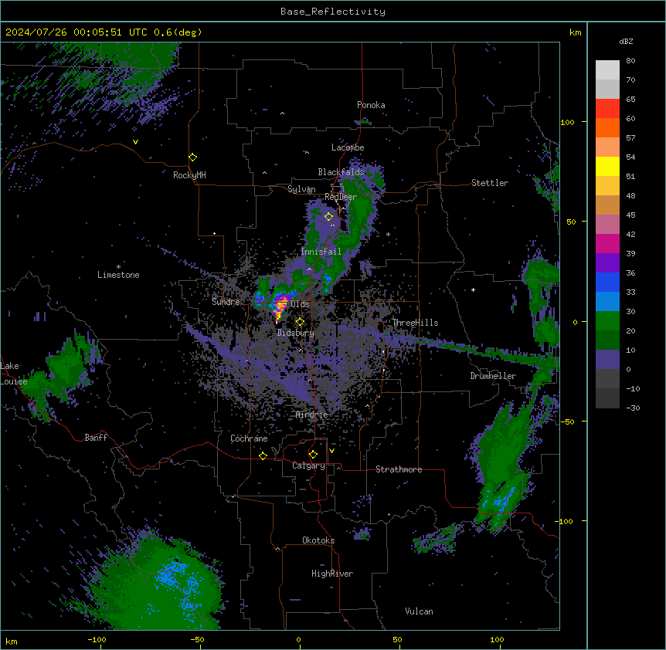Click the Didsbury town label
Screen dimensions: 666x650
click(296, 333)
